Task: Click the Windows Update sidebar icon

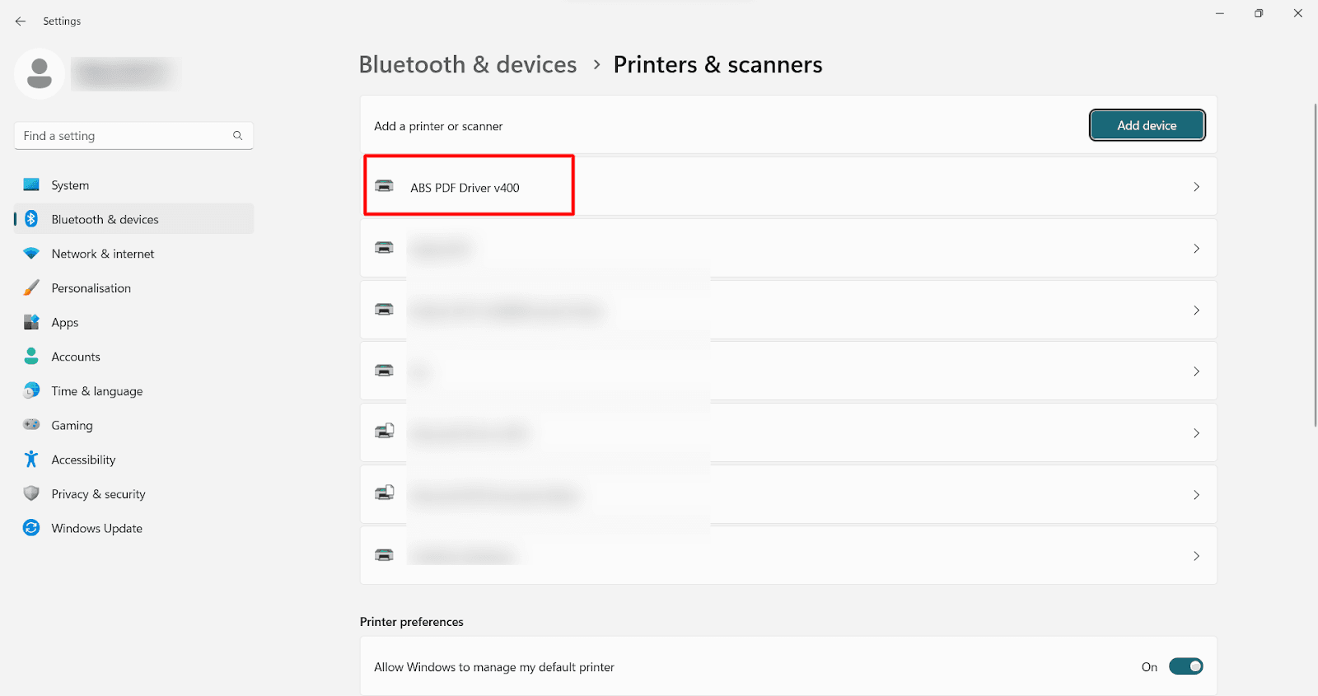Action: tap(31, 528)
